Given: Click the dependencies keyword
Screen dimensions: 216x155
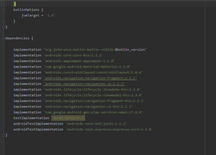Looking at the screenshot, I should [x=17, y=38].
